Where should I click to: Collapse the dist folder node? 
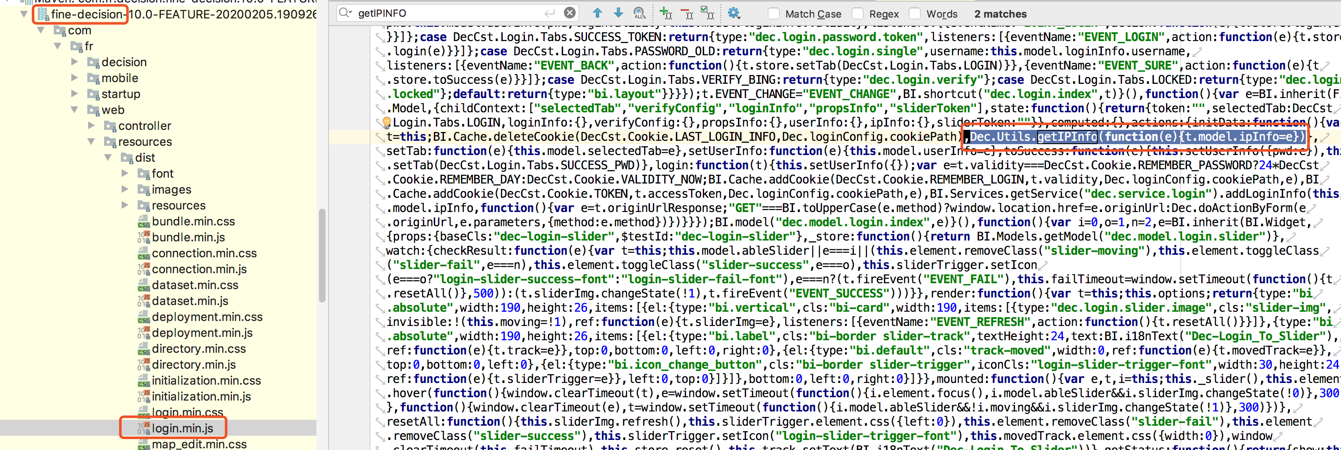[x=108, y=158]
